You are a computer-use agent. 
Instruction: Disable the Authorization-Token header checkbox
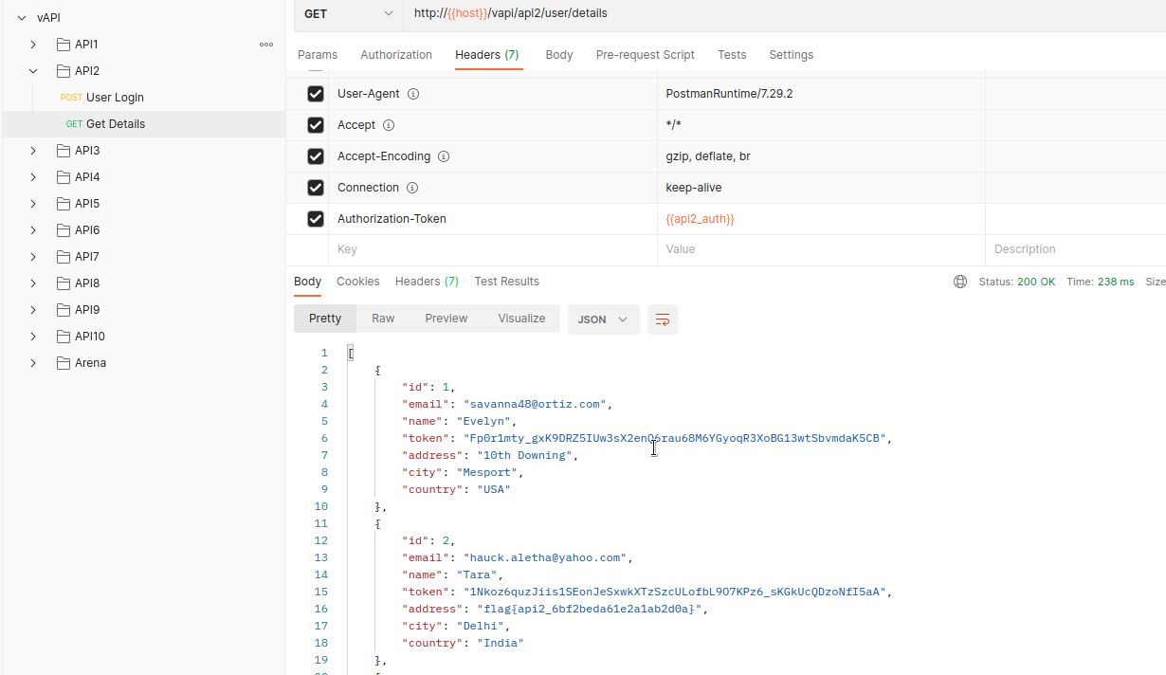(x=316, y=219)
